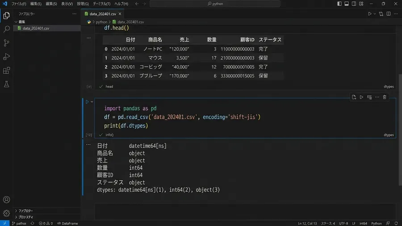The height and width of the screenshot is (226, 402).
Task: Open the customize layout icon
Action: tap(361, 4)
